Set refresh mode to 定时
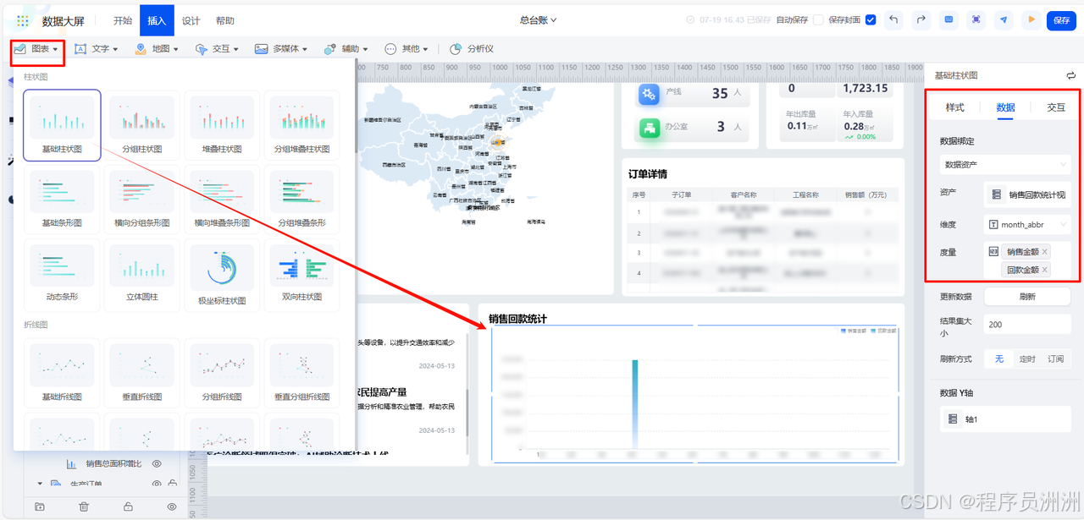1084x520 pixels. [x=1027, y=359]
